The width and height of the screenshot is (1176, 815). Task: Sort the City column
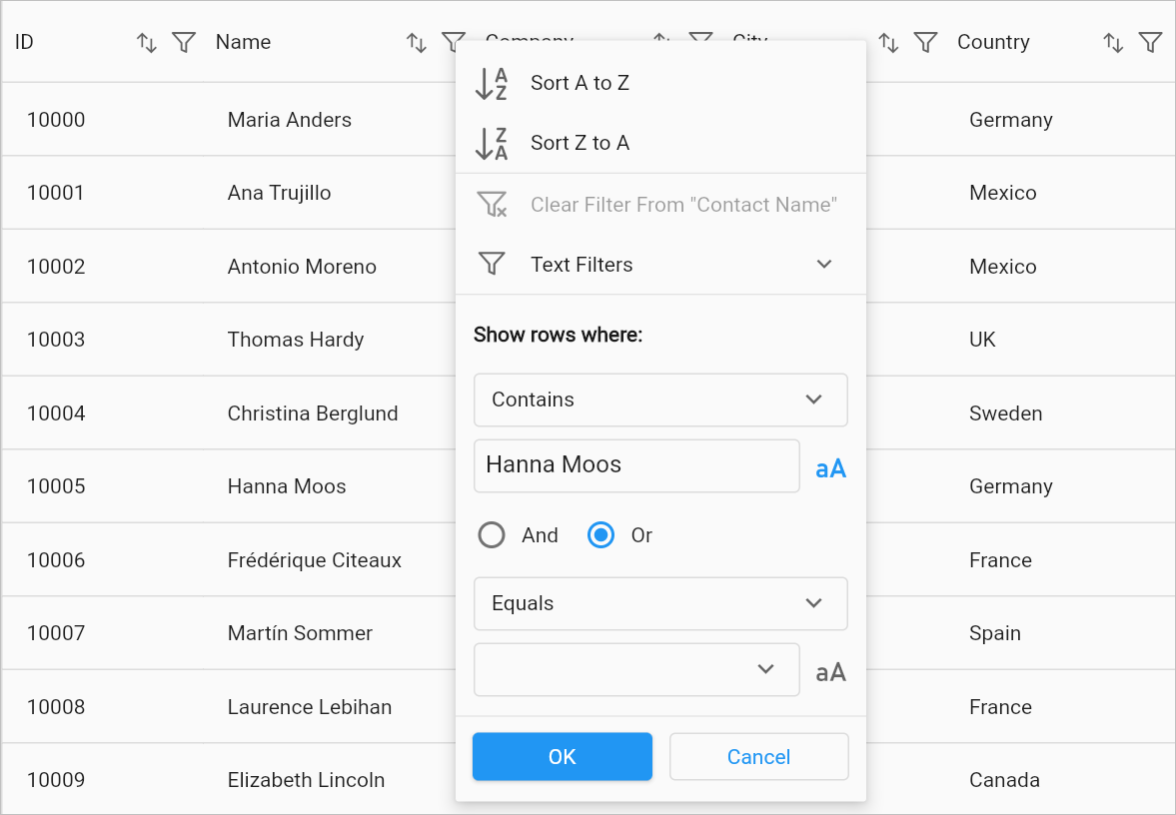888,43
